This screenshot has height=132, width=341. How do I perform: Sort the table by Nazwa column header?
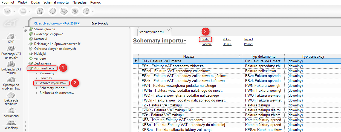(189, 56)
